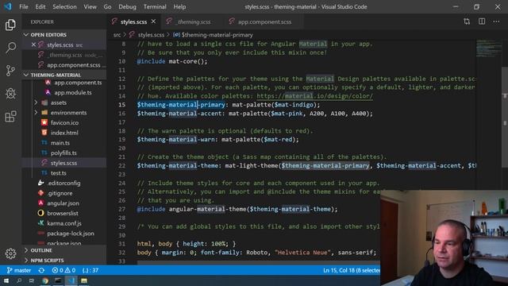508x286 pixels.
Task: Open favicon.ico in explorer
Action: 64,122
